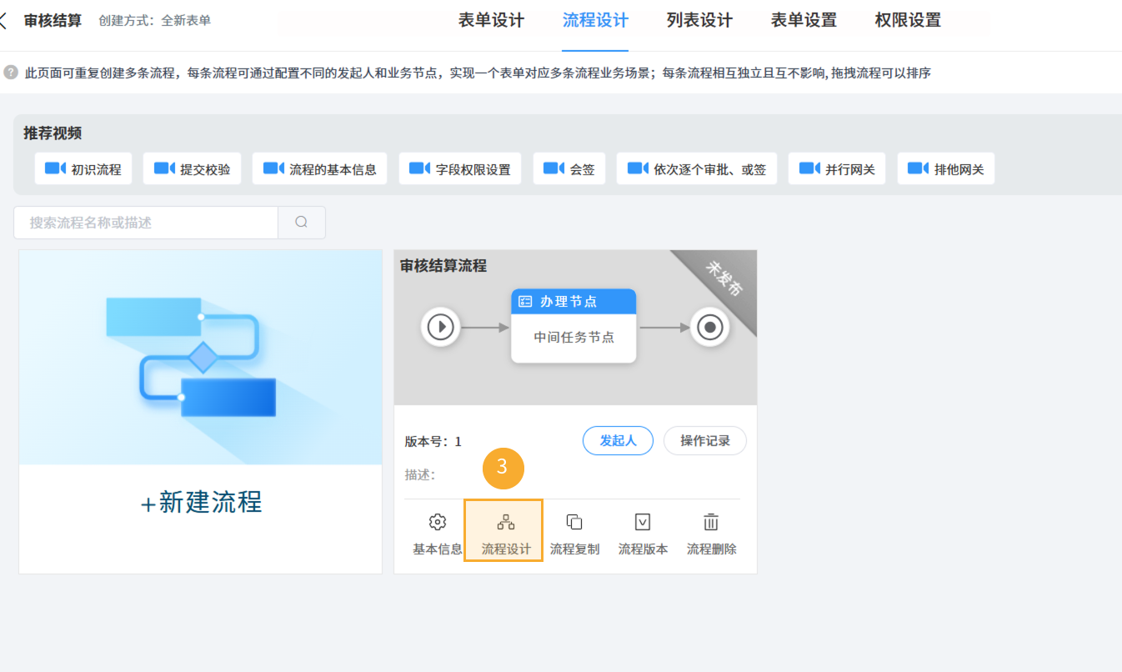Click the 审核结算 form title

[x=53, y=20]
